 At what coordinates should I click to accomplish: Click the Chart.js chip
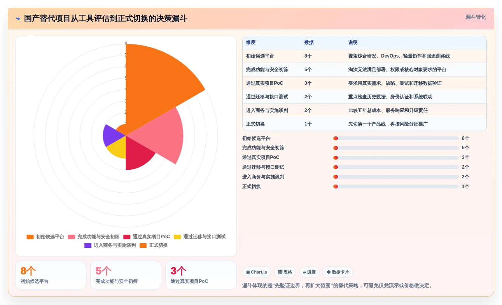[x=257, y=272]
